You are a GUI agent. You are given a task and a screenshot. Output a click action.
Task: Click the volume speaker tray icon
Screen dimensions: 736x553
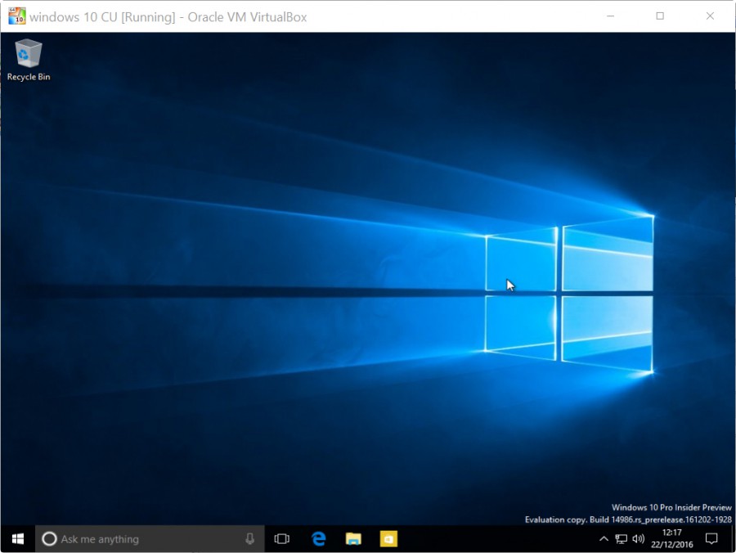pos(638,539)
